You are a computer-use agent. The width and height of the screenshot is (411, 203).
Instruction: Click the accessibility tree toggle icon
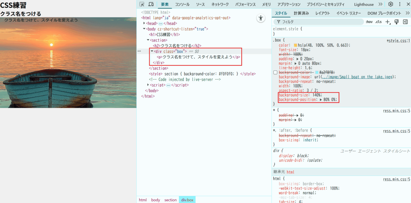[x=261, y=18]
